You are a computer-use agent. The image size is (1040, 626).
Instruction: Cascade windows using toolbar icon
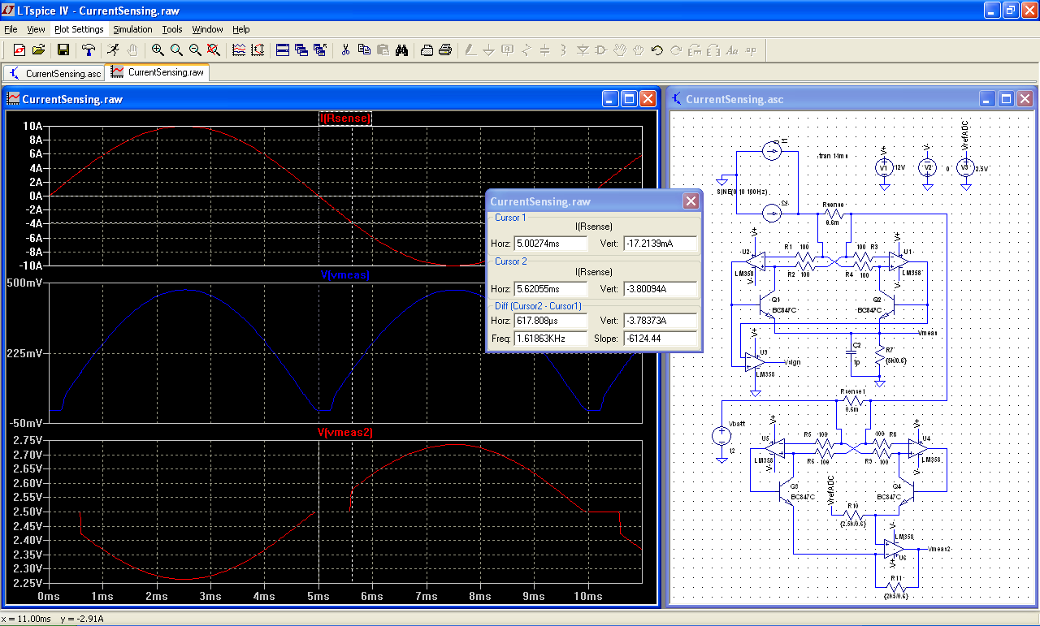click(x=301, y=50)
